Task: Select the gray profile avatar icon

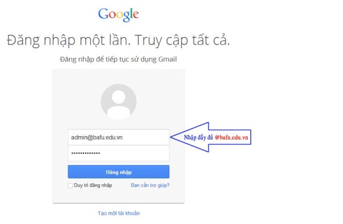Action: point(118,101)
